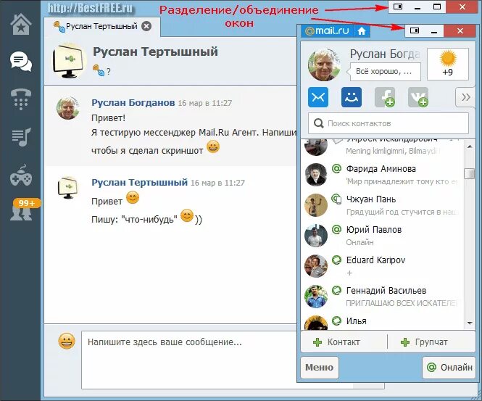
Task: Open the Онлайн status dropdown
Action: click(449, 367)
